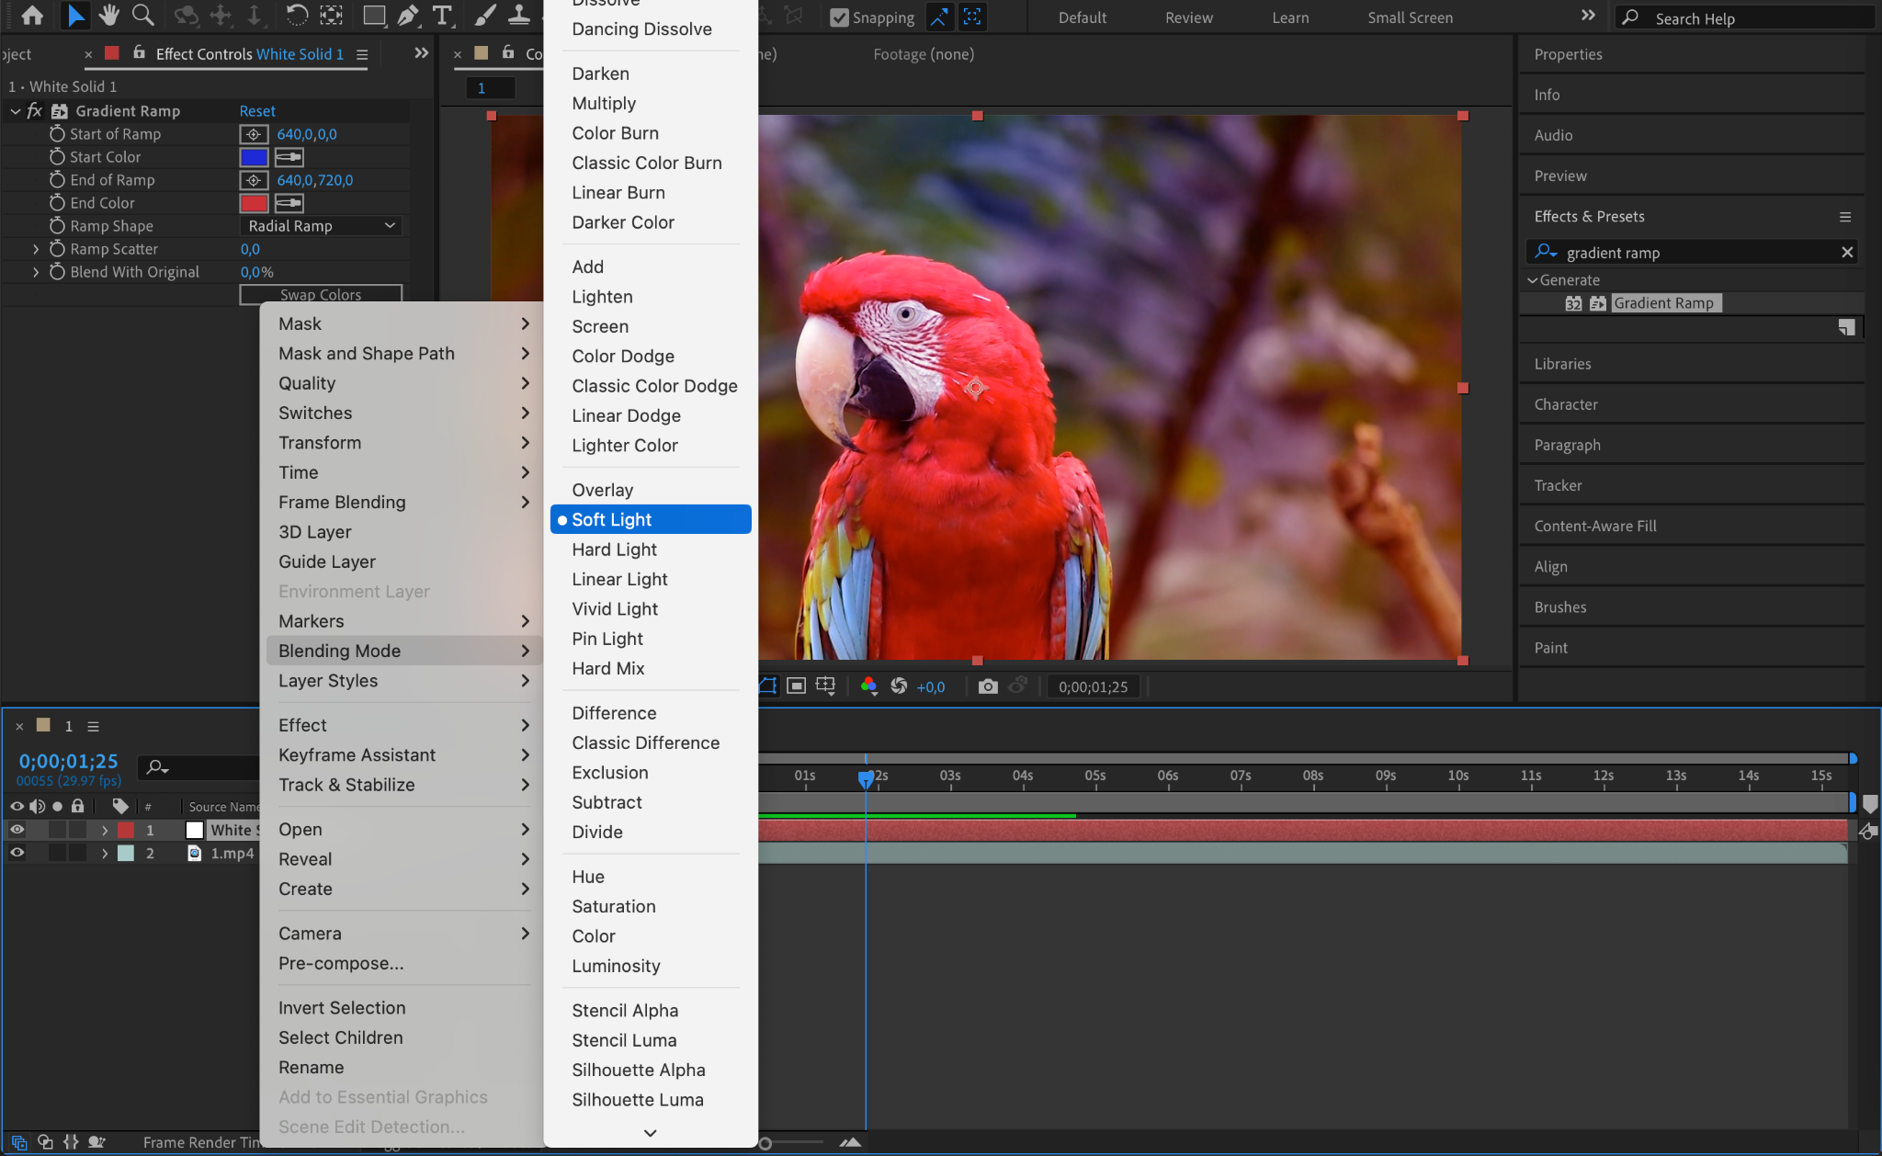
Task: Select the Zoom magnifier tool
Action: (x=142, y=16)
